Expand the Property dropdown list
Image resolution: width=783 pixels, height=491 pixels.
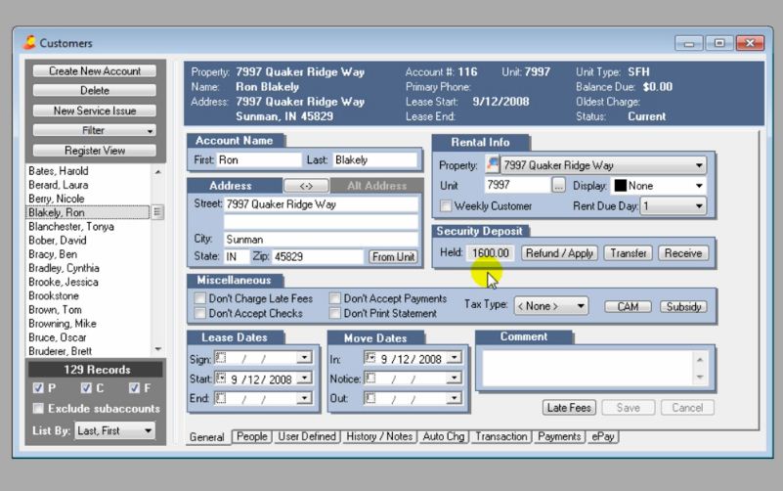[699, 165]
